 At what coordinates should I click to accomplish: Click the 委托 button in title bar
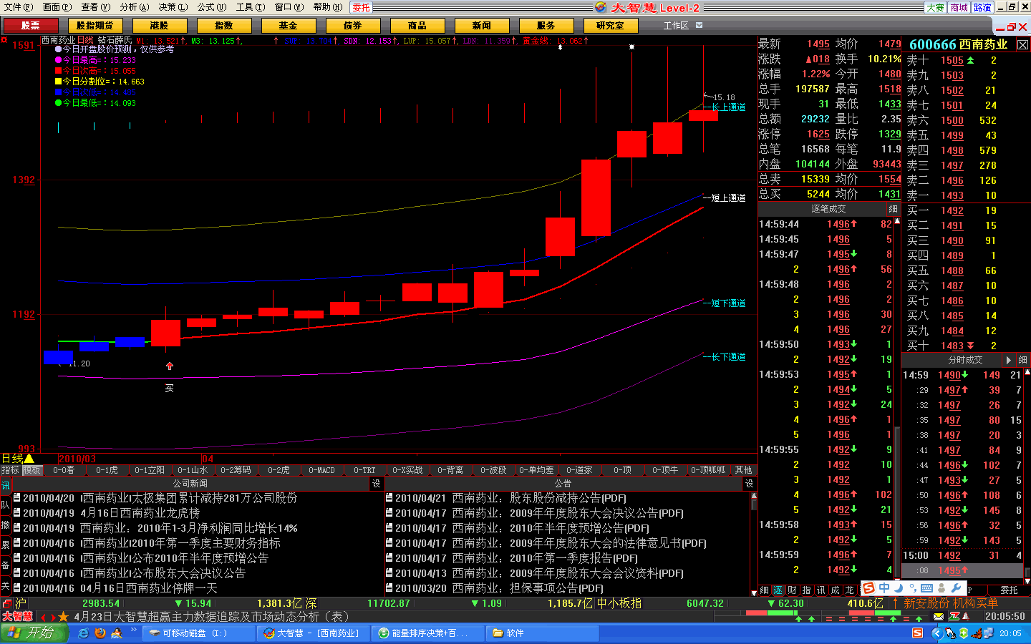[x=362, y=7]
